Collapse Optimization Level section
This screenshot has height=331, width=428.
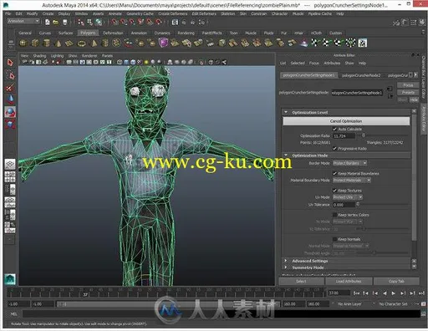click(286, 112)
